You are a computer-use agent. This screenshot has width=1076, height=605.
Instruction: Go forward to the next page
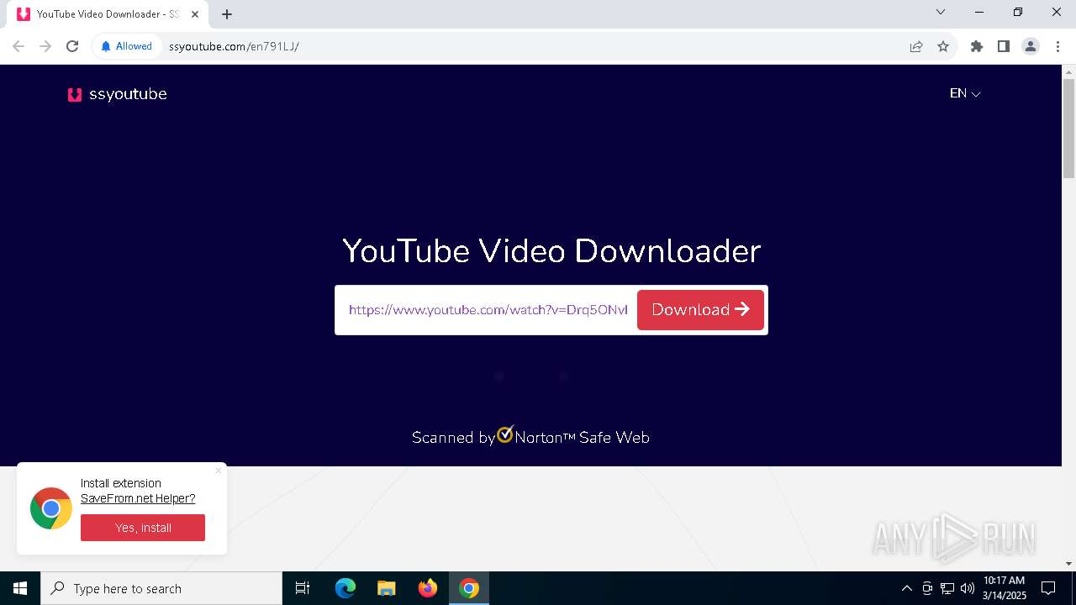[x=45, y=46]
